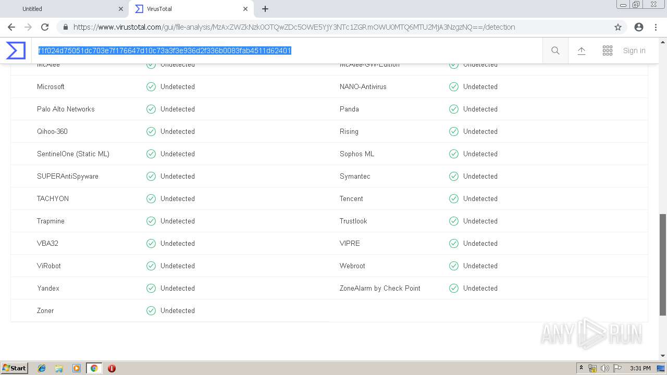Open the media player taskbar icon
The height and width of the screenshot is (375, 667).
pyautogui.click(x=76, y=368)
